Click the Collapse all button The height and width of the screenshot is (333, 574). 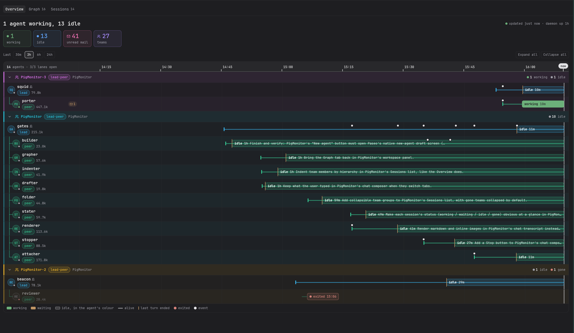[x=555, y=55]
